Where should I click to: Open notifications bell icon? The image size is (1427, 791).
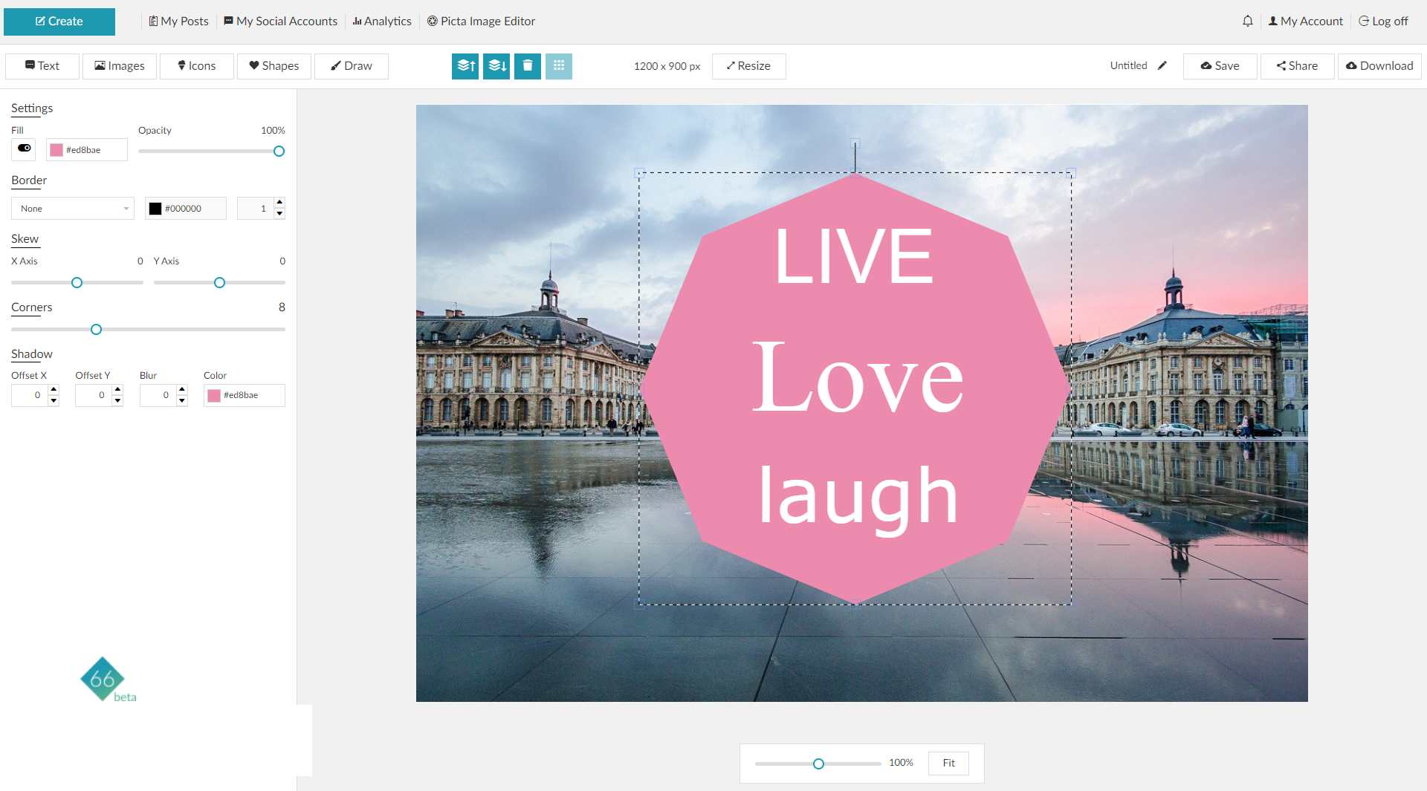tap(1248, 21)
